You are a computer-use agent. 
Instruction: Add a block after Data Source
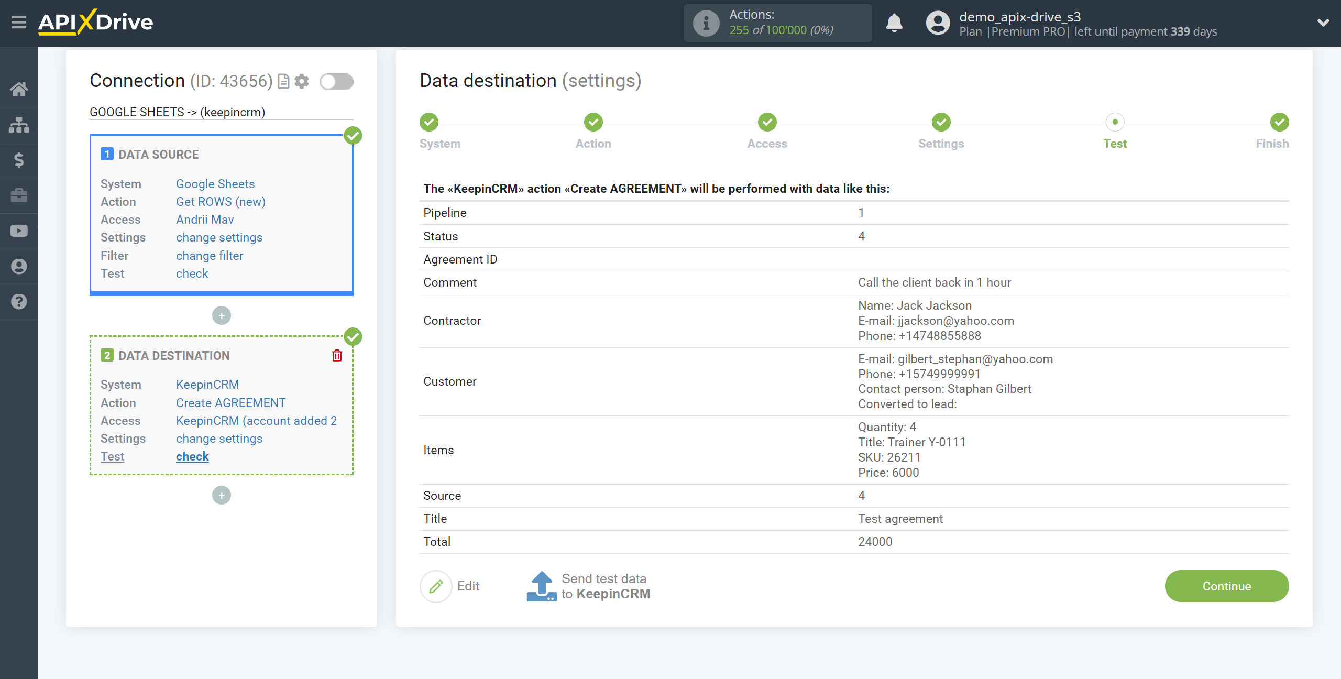[222, 315]
